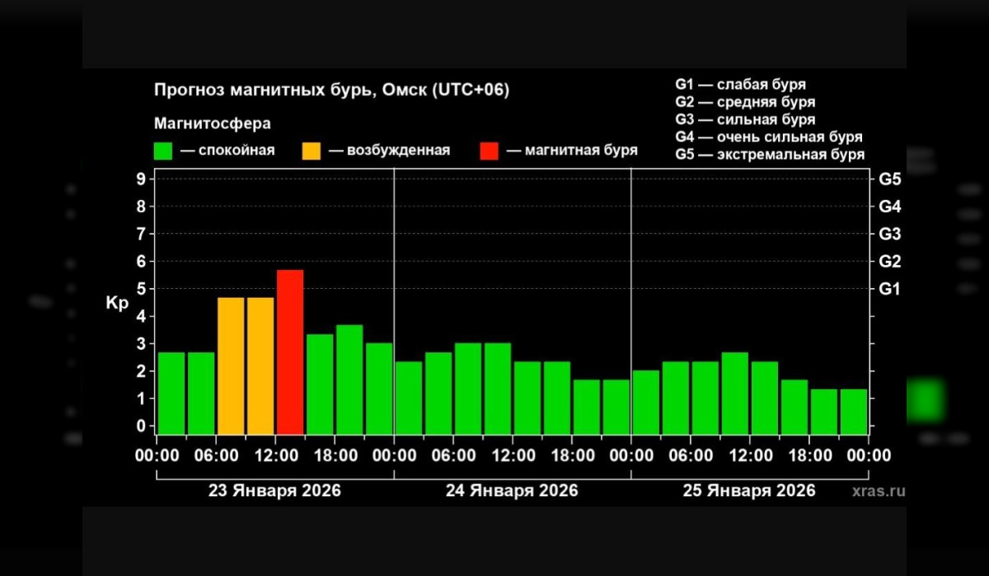
Task: Select the red magnetic storm bar
Action: pos(290,351)
